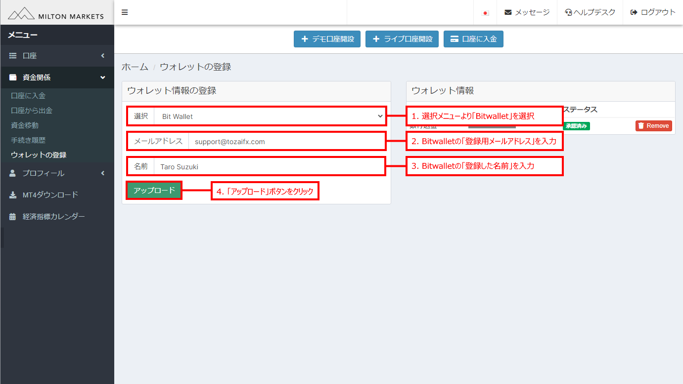This screenshot has height=384, width=683.
Task: Select 口座に入金 in the sidebar submenu
Action: [x=28, y=96]
